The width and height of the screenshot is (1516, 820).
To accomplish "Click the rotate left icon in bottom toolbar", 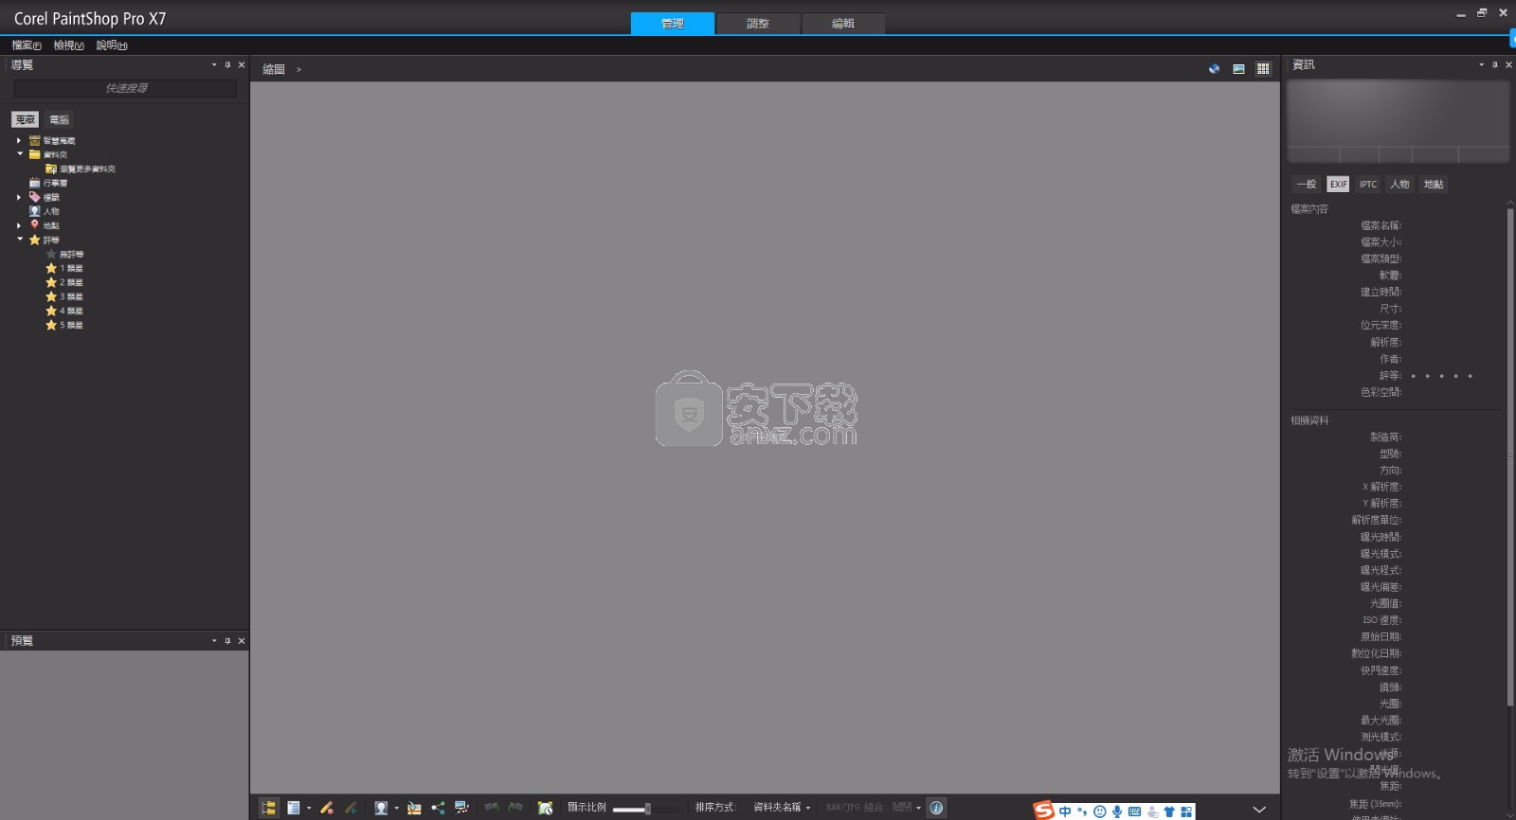I will pyautogui.click(x=492, y=808).
